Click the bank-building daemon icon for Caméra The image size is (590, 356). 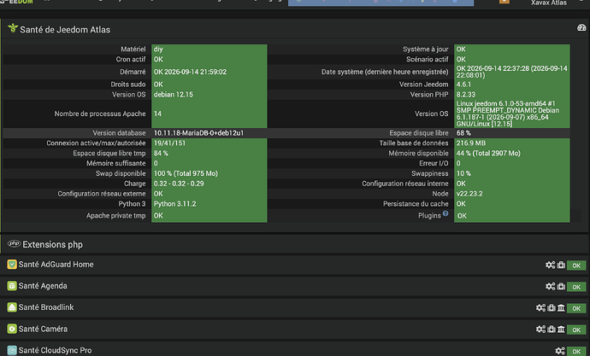(561, 330)
